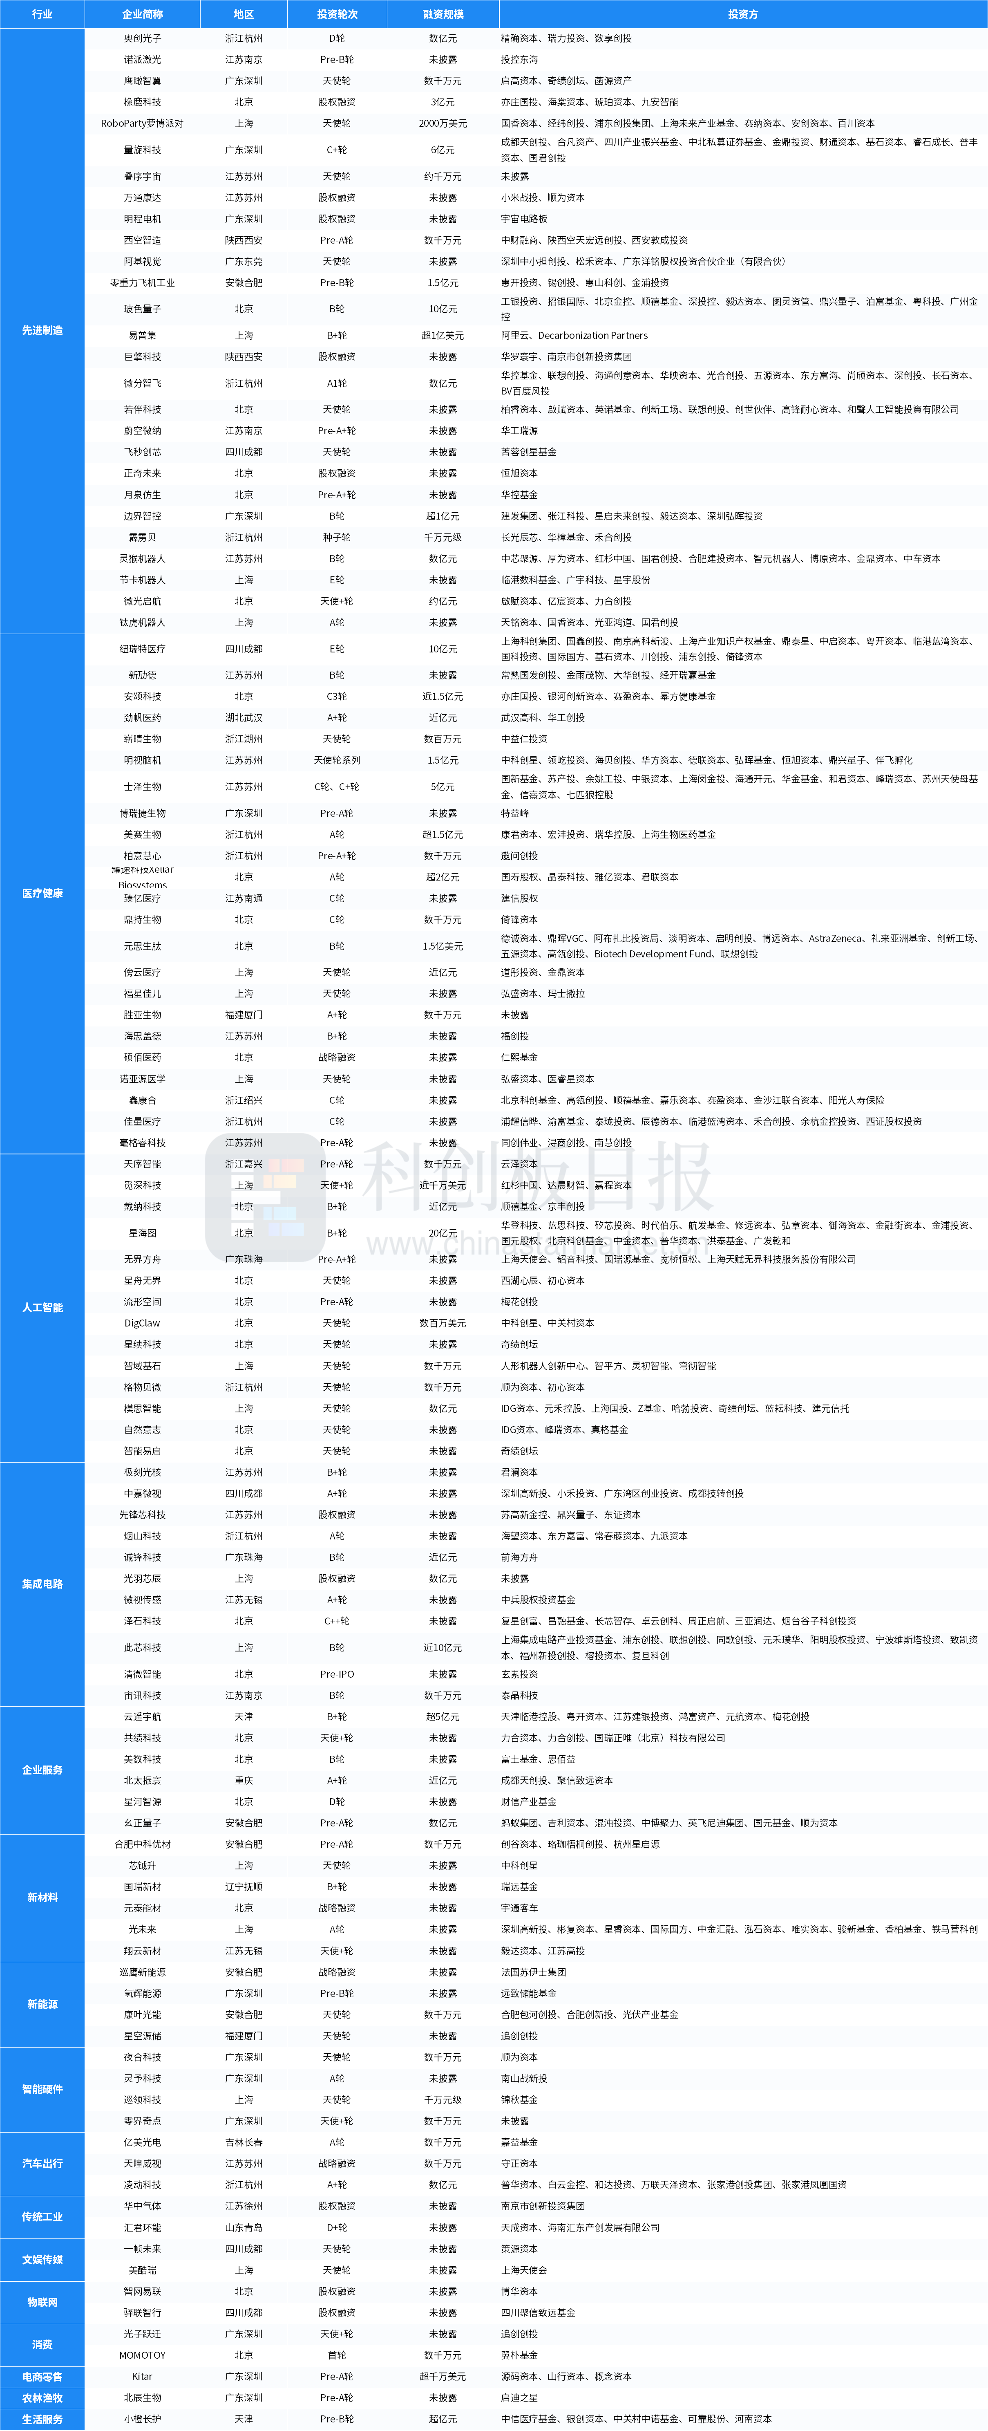
Task: Click the watermark logo icon
Action: click(x=265, y=1196)
